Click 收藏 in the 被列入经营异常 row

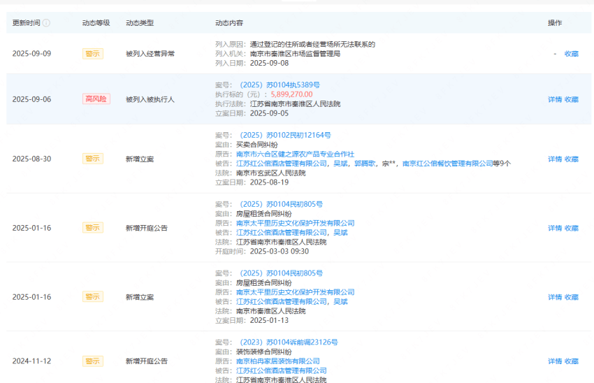coord(571,54)
